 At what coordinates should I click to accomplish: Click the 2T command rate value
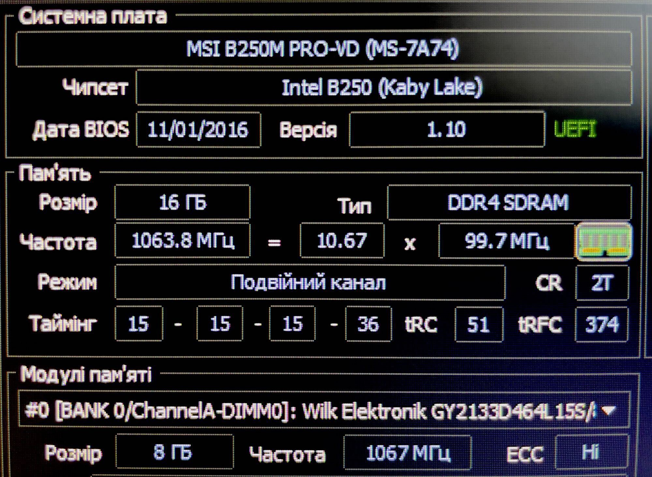pyautogui.click(x=602, y=283)
